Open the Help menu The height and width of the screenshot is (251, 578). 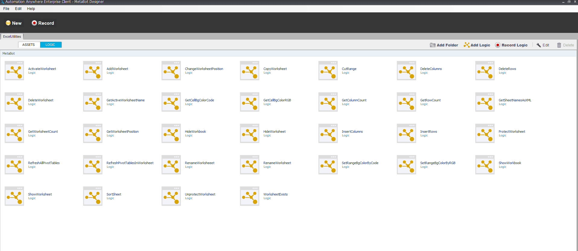click(x=31, y=9)
